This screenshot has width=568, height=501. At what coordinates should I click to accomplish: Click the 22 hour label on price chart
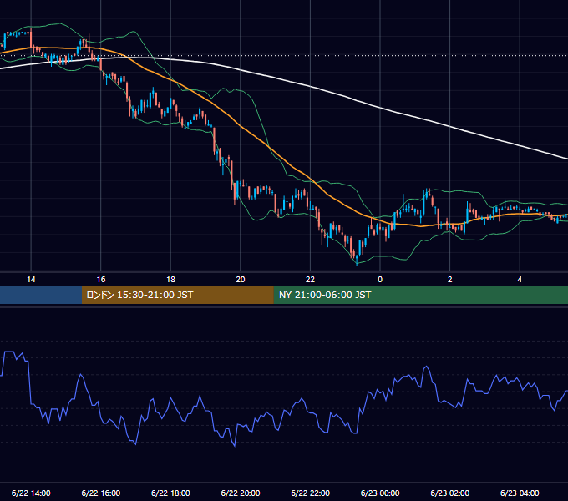coord(310,280)
